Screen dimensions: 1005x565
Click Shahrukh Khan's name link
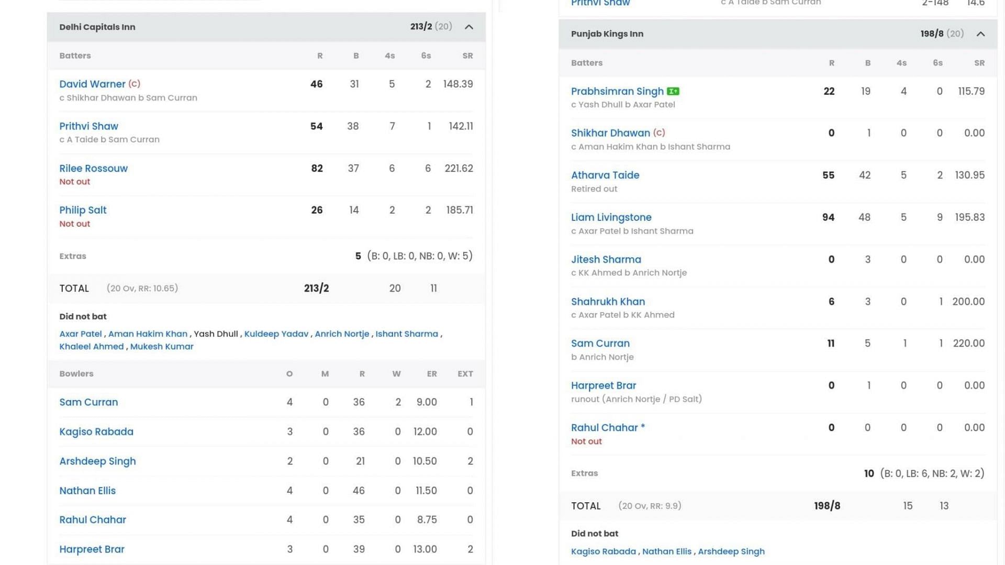click(608, 302)
